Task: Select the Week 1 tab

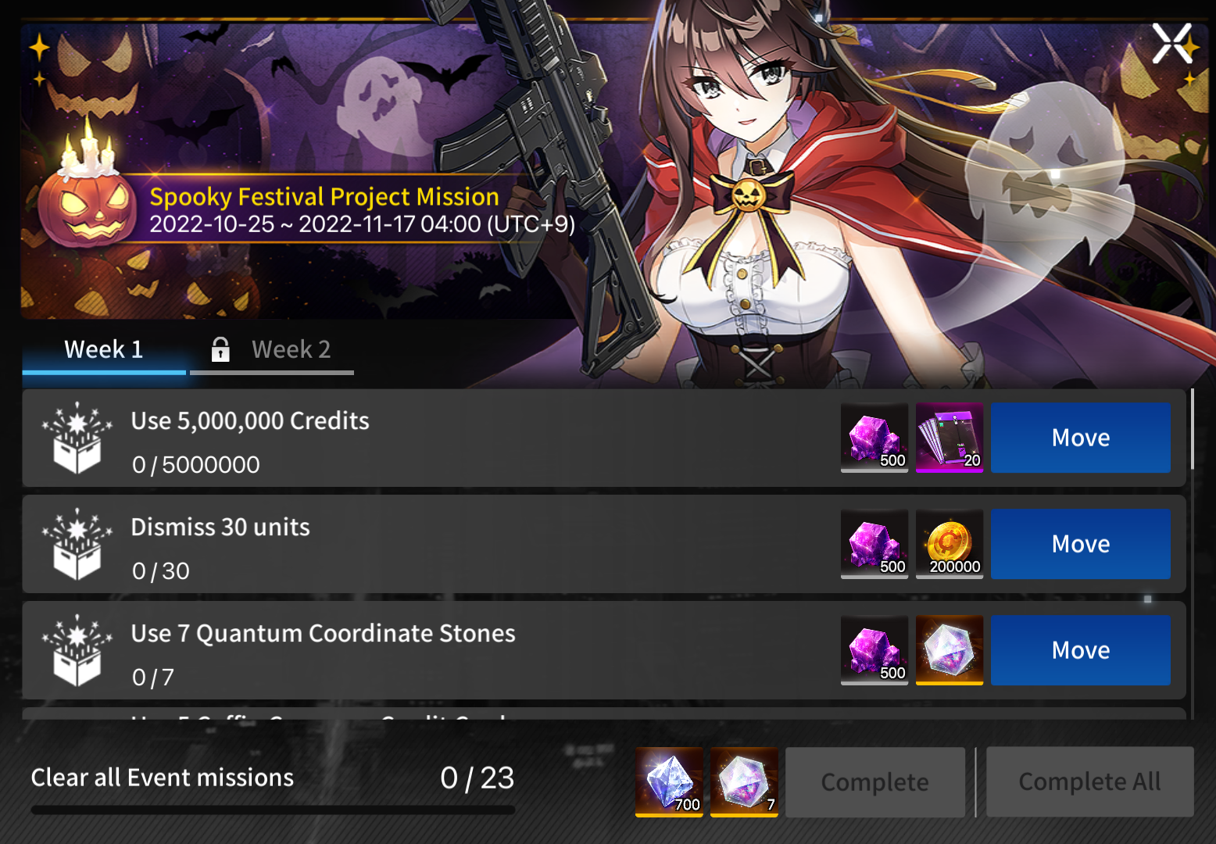Action: (104, 350)
